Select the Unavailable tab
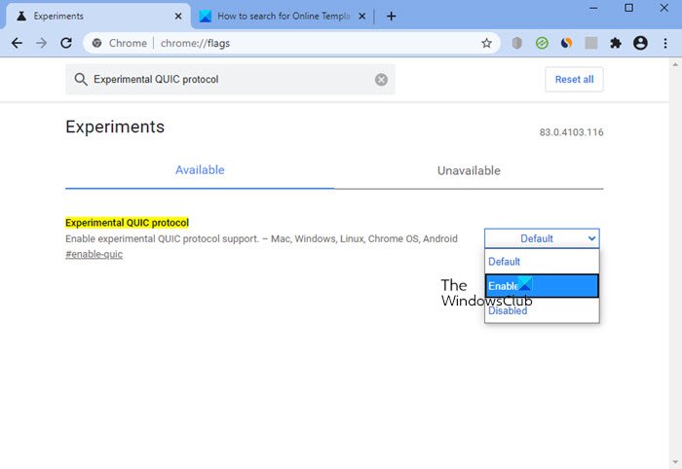Viewport: 682px width, 469px height. tap(469, 170)
